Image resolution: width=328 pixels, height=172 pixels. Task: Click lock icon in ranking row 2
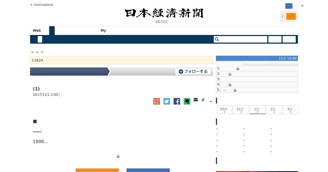point(230,74)
